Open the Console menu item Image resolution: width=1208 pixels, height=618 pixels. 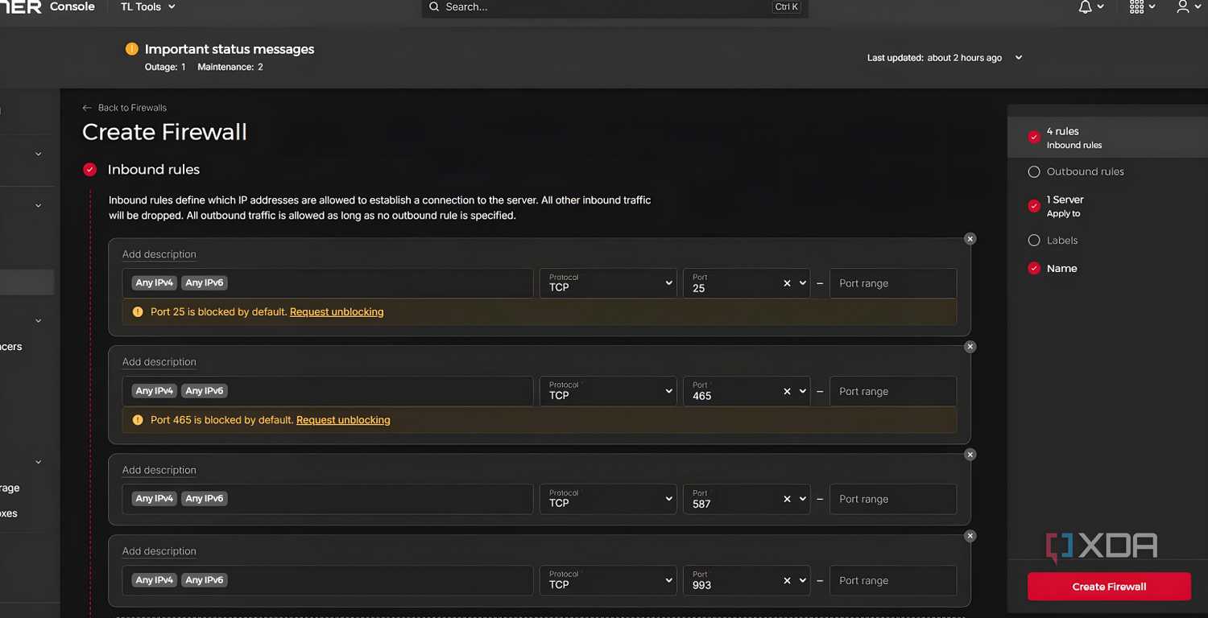tap(72, 6)
